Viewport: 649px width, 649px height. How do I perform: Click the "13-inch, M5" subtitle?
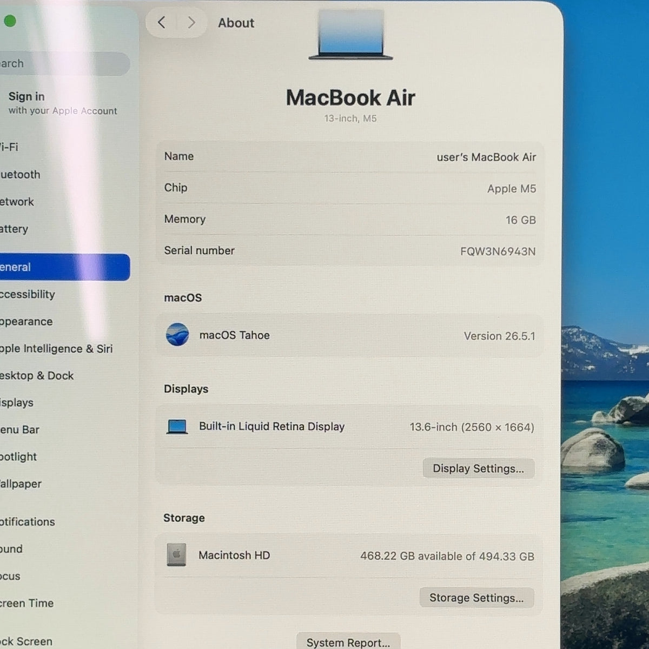350,118
